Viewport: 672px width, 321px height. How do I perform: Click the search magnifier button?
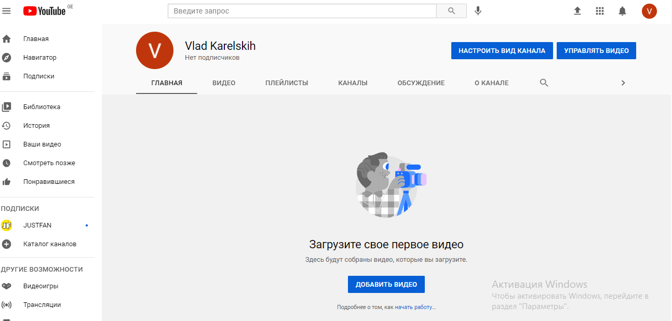tap(451, 11)
